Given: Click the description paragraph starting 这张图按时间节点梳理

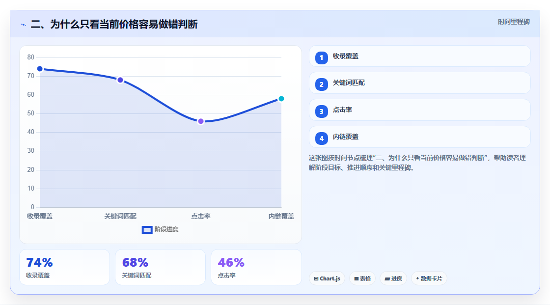Looking at the screenshot, I should point(417,163).
